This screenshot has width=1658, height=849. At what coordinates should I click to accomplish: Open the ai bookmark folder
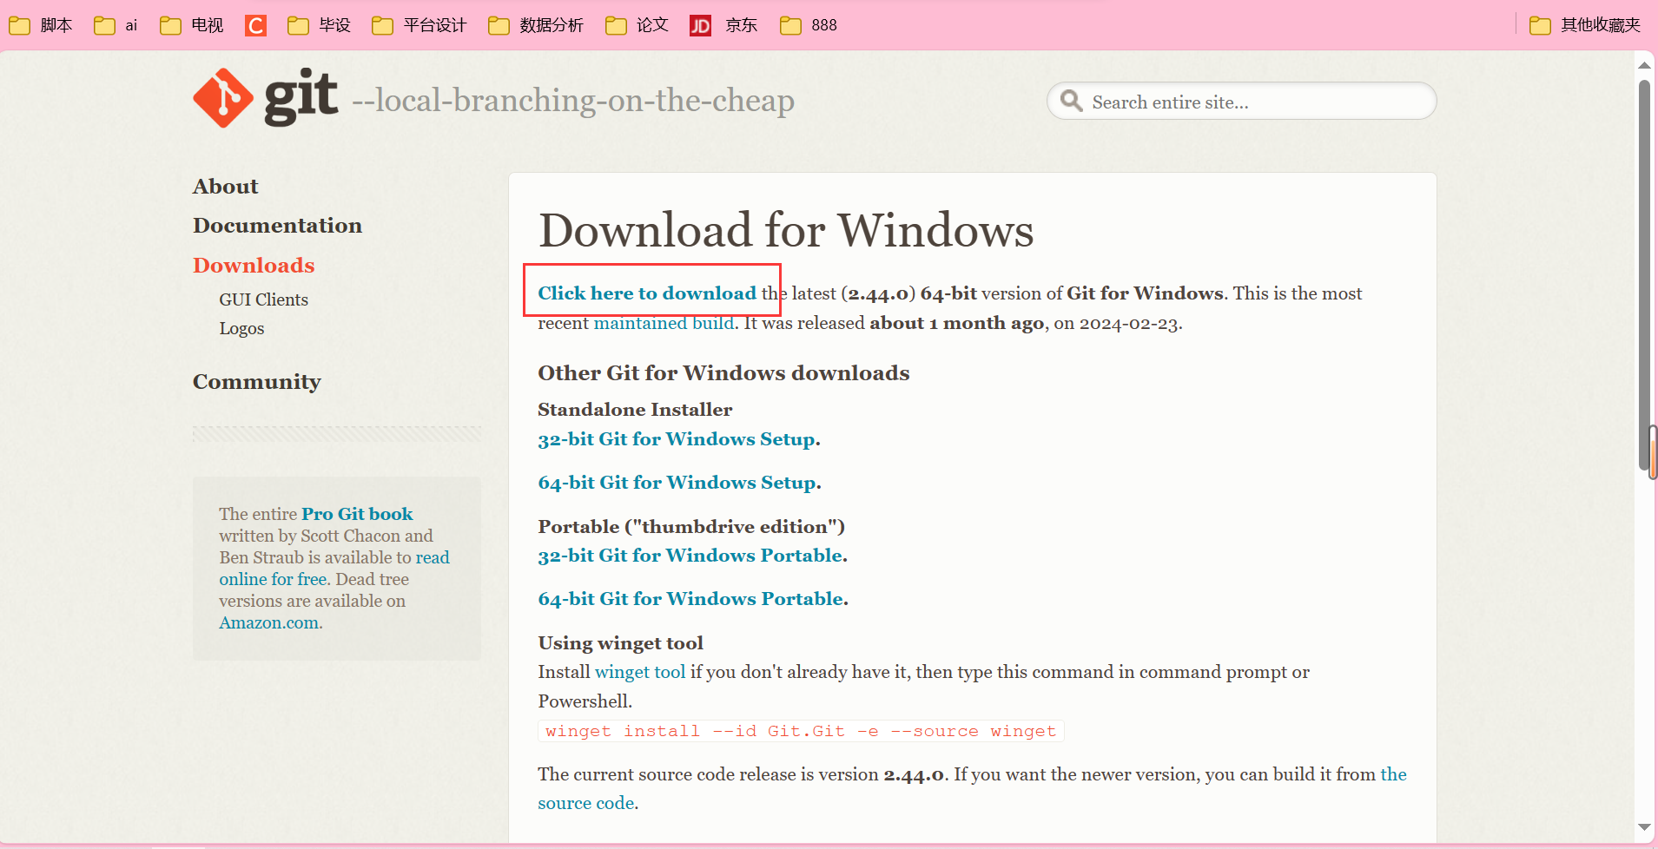point(116,25)
